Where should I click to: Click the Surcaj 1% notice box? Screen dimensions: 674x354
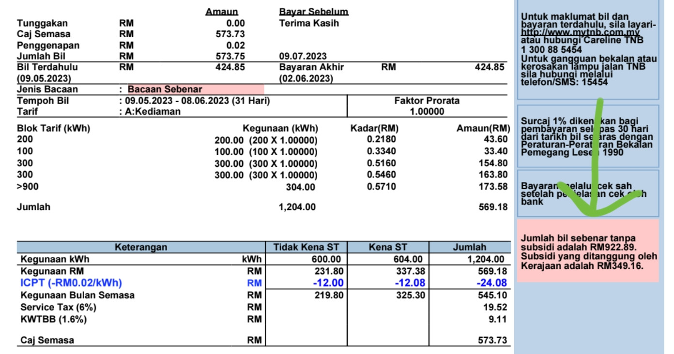[x=588, y=136]
